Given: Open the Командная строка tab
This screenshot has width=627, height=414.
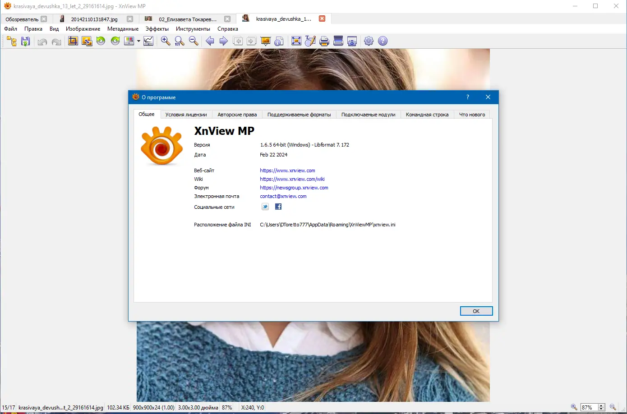Looking at the screenshot, I should pyautogui.click(x=427, y=115).
